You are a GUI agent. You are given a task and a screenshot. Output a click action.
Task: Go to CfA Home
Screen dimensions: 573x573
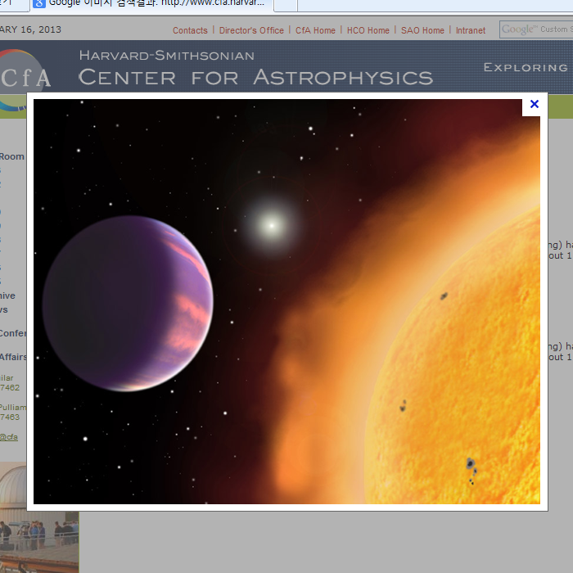(x=315, y=30)
